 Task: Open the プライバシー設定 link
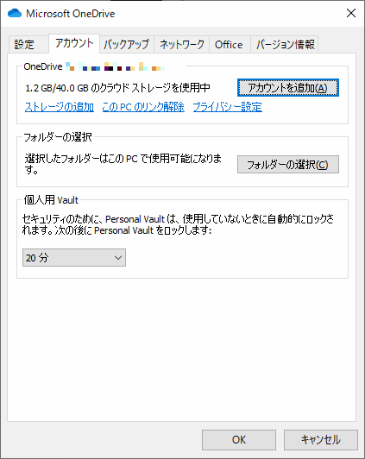tap(228, 107)
